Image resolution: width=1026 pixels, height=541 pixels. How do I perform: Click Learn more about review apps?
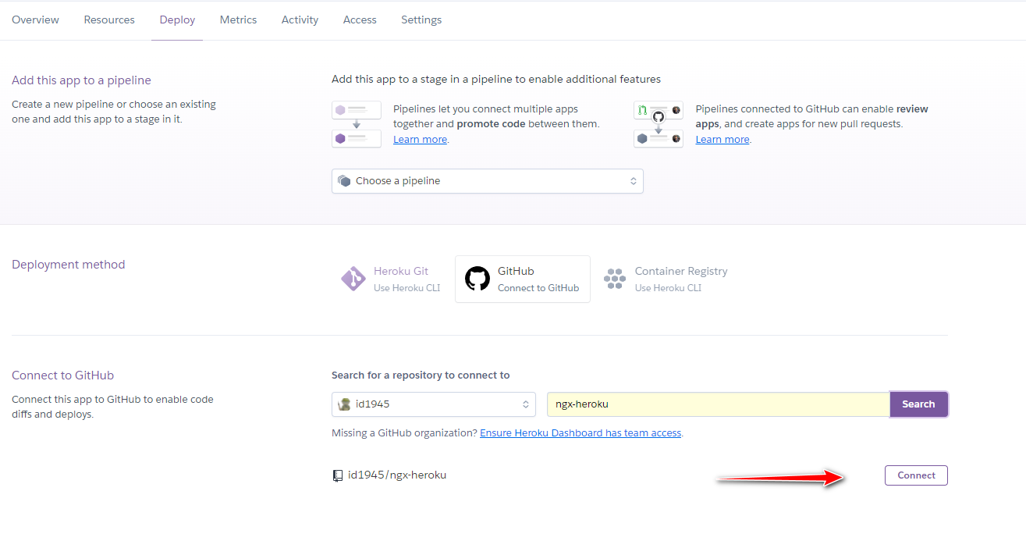click(722, 140)
